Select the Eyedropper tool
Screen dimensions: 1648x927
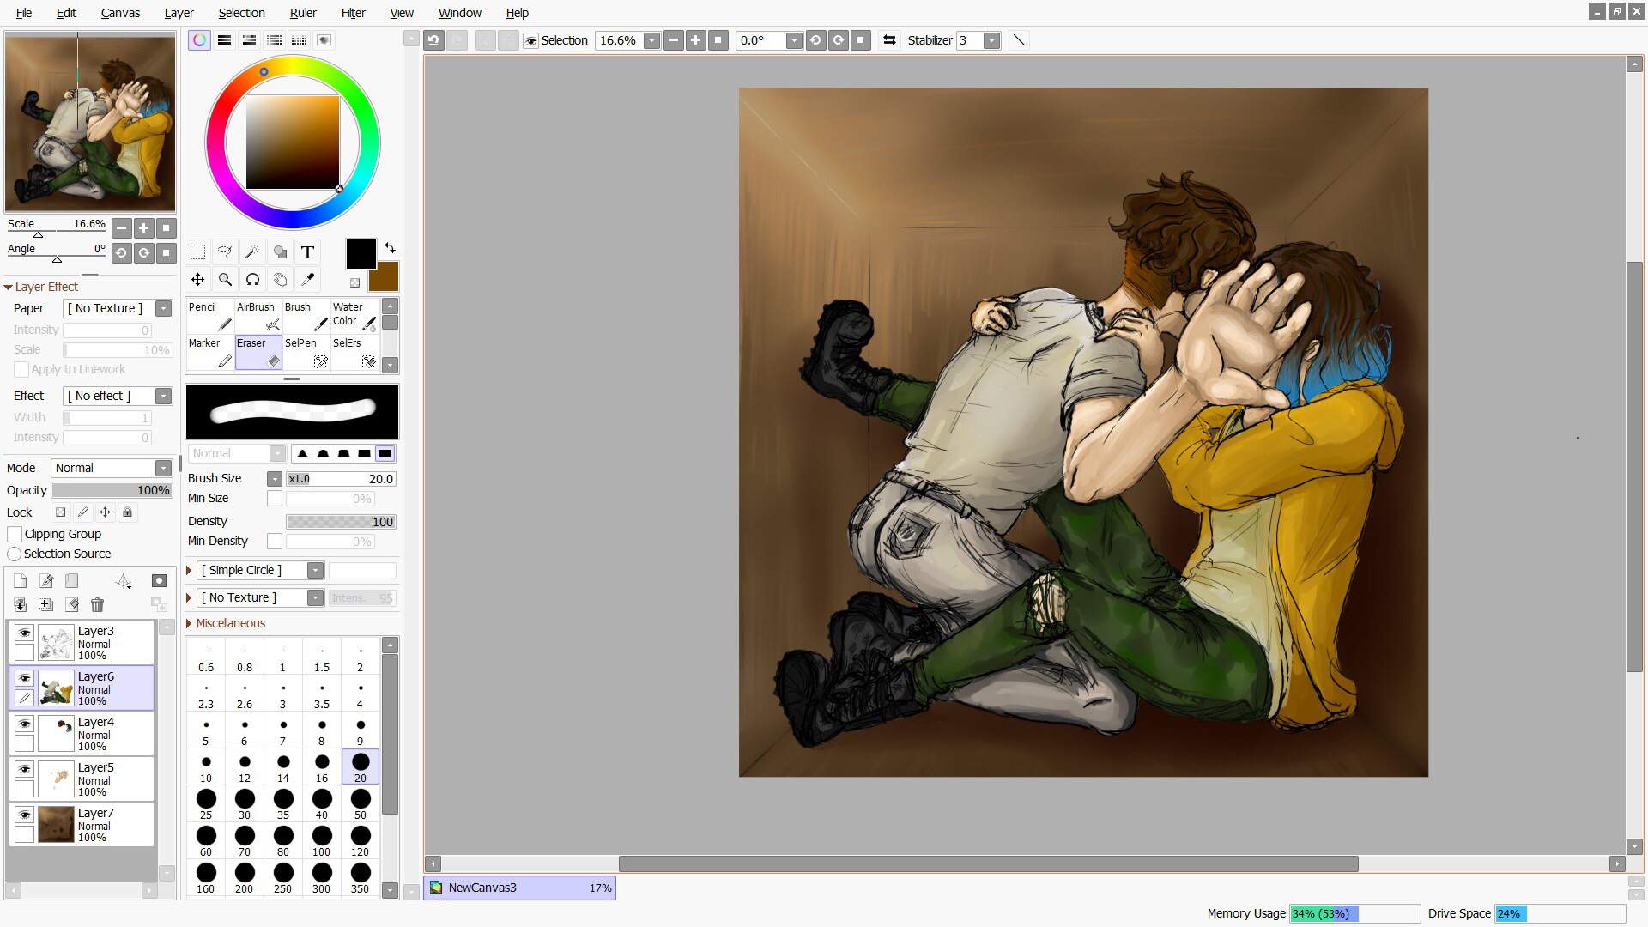307,280
